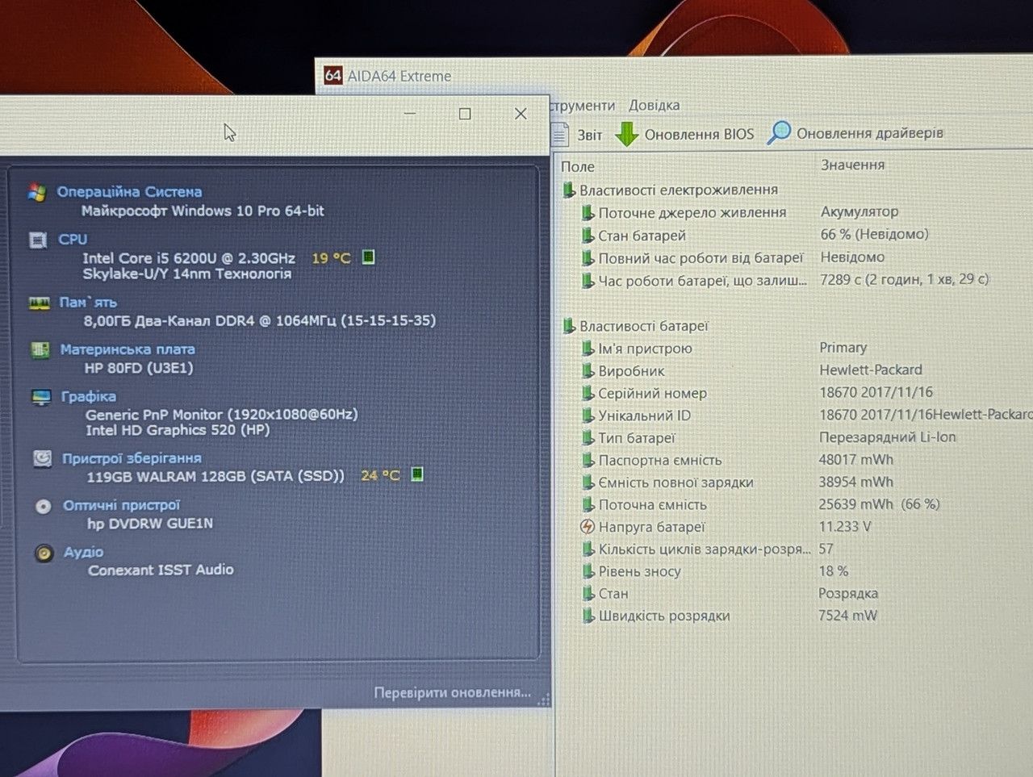
Task: Click the Перевірити оновлення link
Action: point(452,692)
